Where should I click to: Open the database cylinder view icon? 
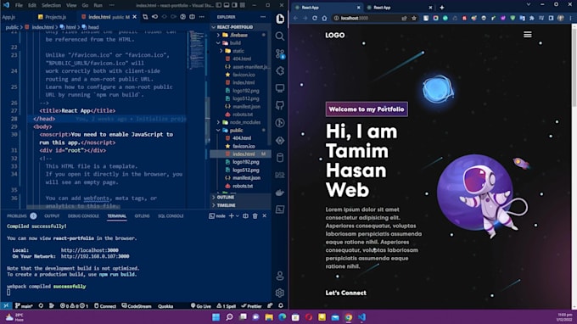point(280,158)
